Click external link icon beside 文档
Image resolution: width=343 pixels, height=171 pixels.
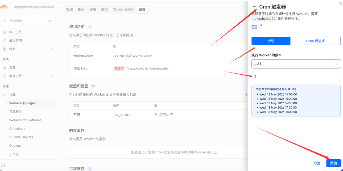260,26
